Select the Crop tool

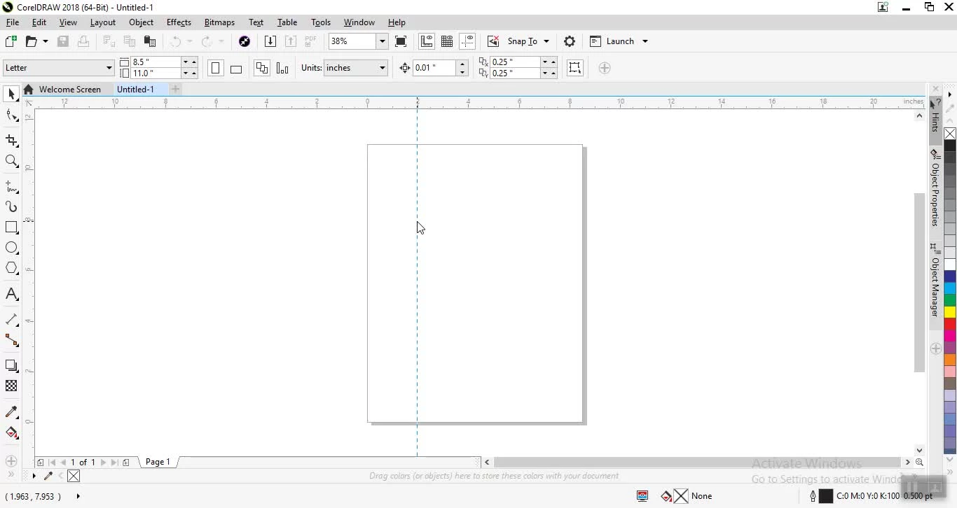pyautogui.click(x=11, y=141)
